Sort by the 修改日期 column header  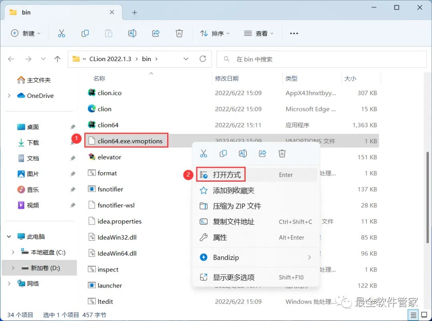point(227,78)
